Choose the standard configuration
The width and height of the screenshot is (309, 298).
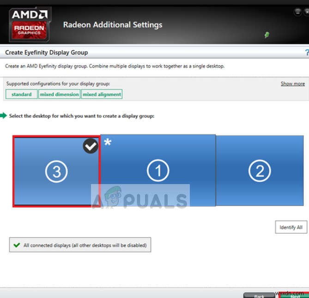click(x=22, y=94)
